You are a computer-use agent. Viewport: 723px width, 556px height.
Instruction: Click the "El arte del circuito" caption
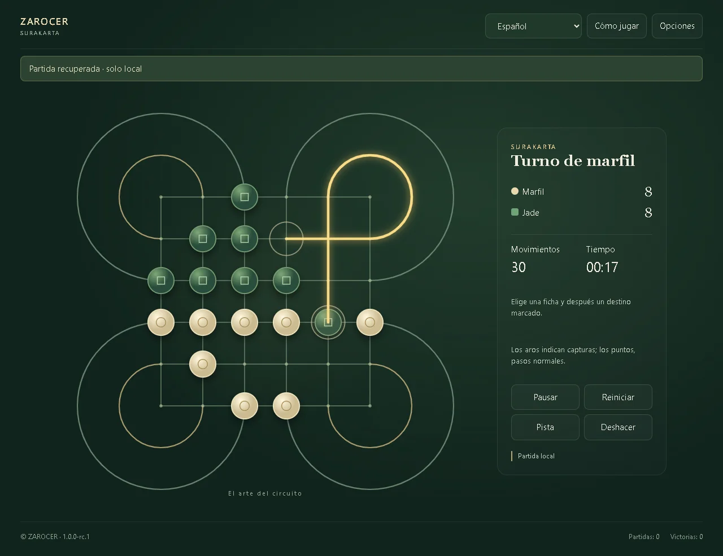click(265, 493)
